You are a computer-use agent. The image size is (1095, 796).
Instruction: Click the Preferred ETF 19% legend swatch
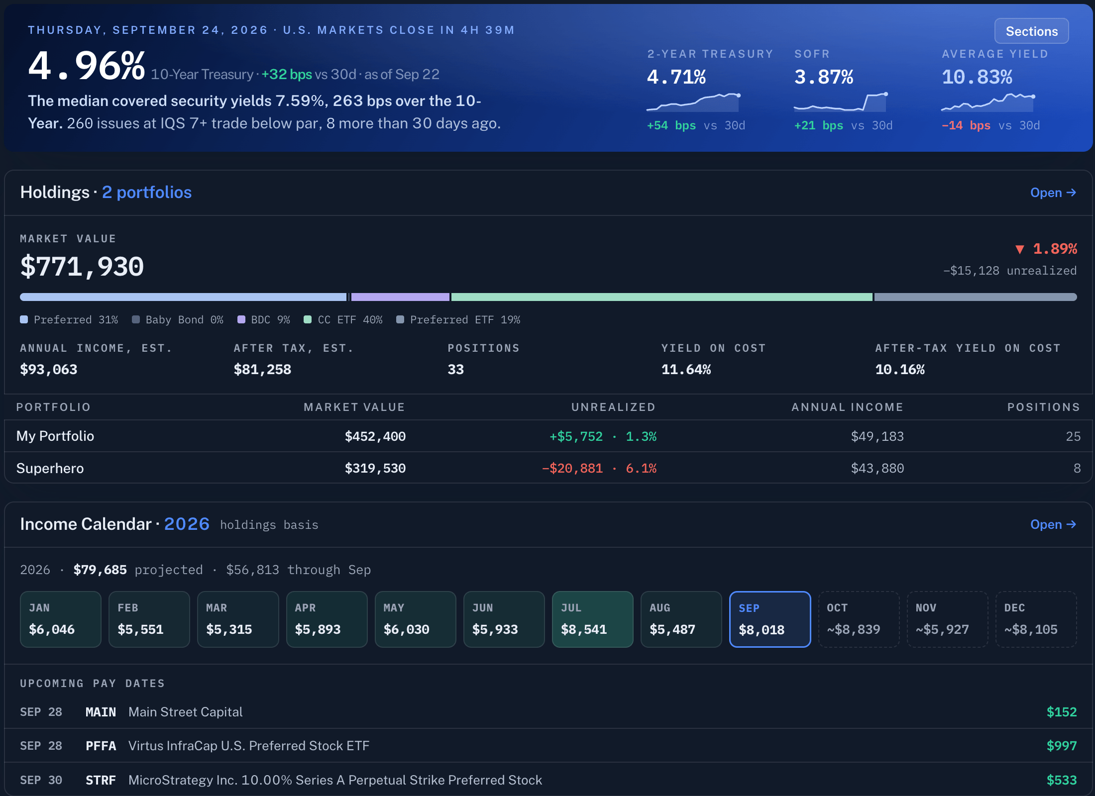[x=400, y=319]
